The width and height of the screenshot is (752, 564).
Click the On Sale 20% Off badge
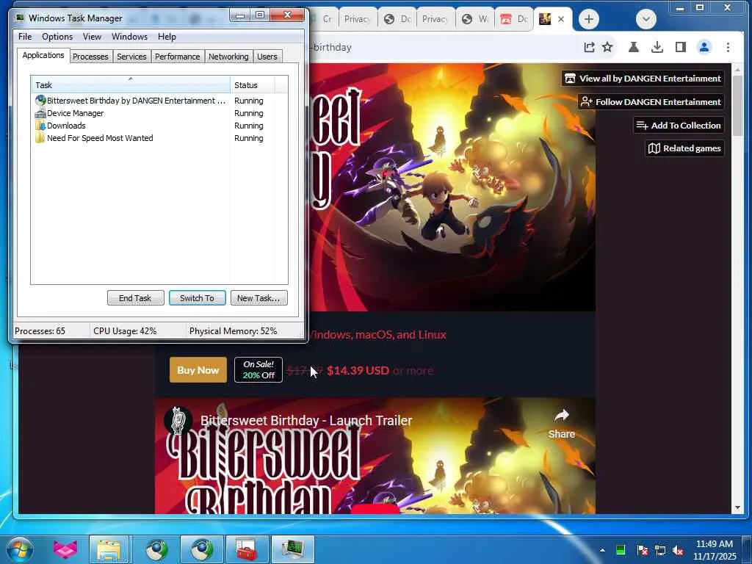click(x=258, y=370)
